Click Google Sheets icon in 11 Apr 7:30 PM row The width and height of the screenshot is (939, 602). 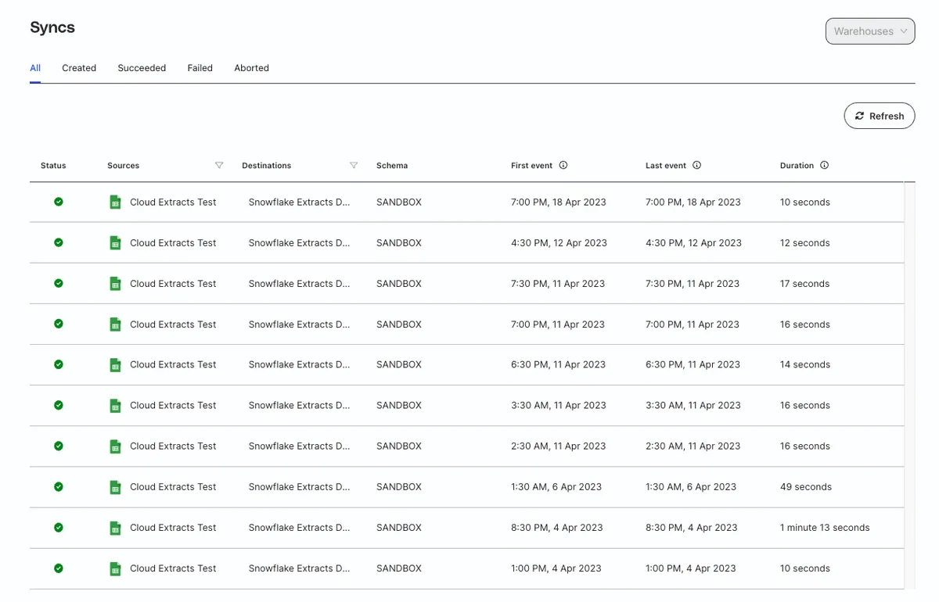tap(115, 283)
